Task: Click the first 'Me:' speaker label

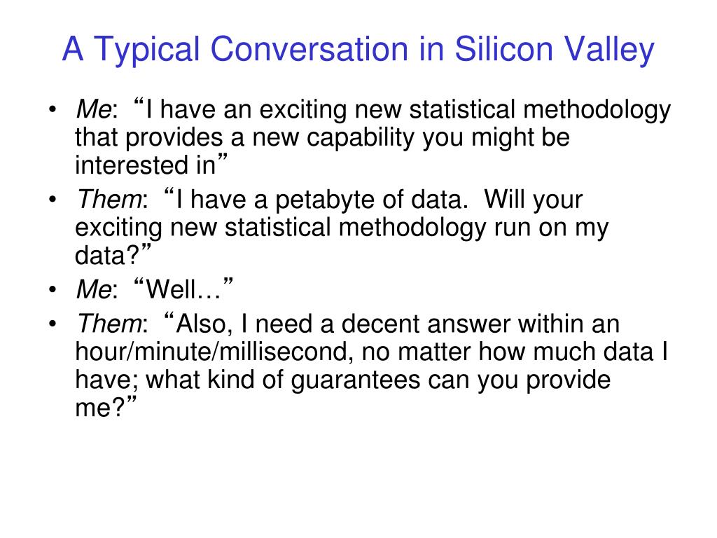Action: pos(97,109)
